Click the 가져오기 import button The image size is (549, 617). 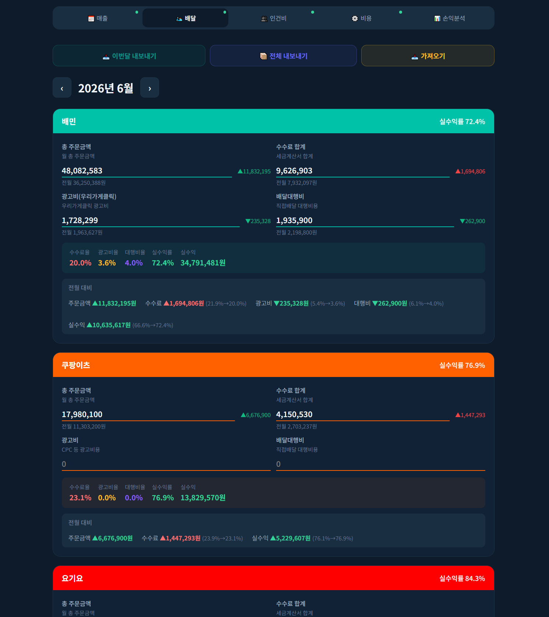pyautogui.click(x=427, y=56)
